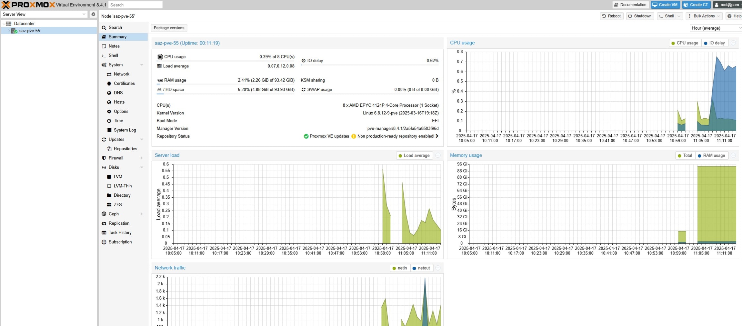Click into the Proxmox search field

click(x=135, y=5)
